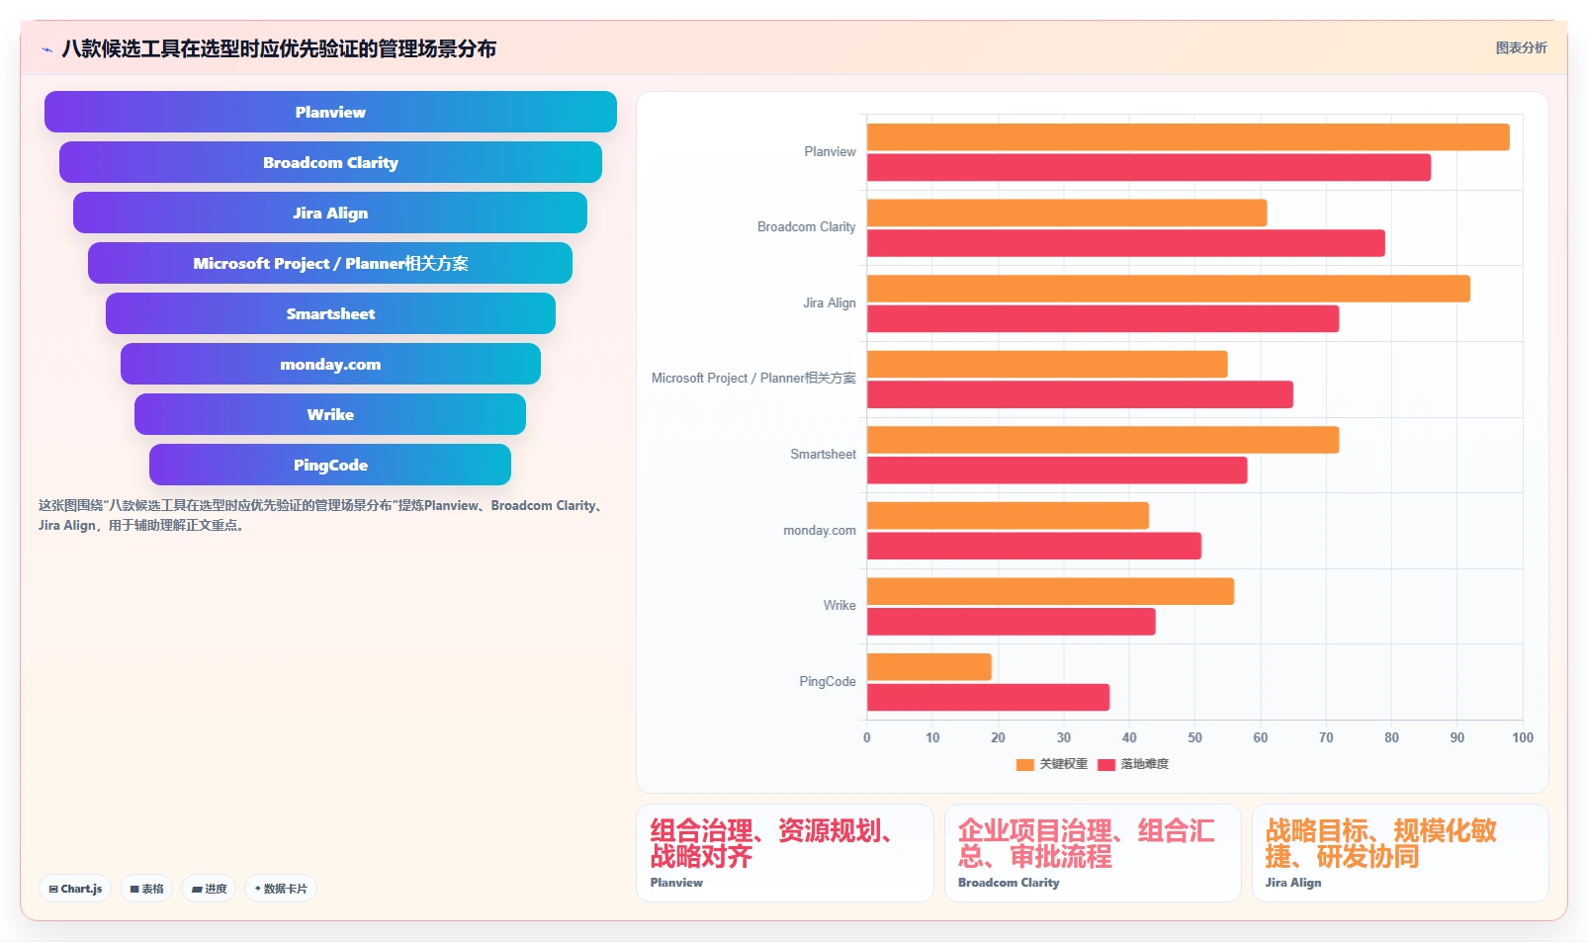Toggle the 关键权重 legend swatch

[x=1024, y=764]
